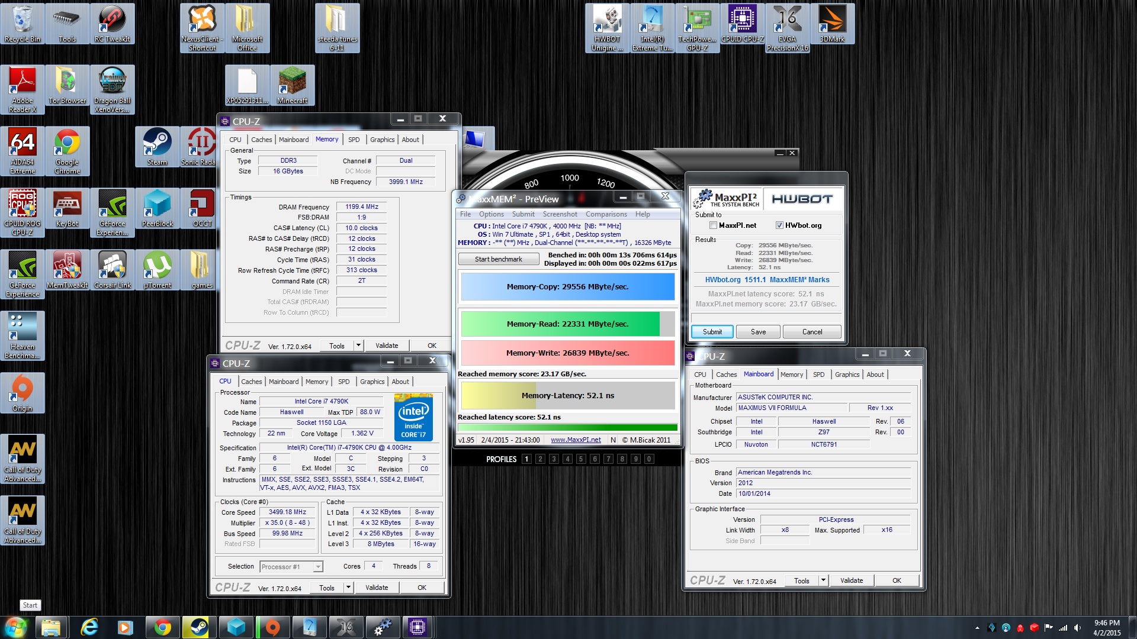Image resolution: width=1137 pixels, height=639 pixels.
Task: Open www.MaxxPI.net link
Action: pos(576,440)
